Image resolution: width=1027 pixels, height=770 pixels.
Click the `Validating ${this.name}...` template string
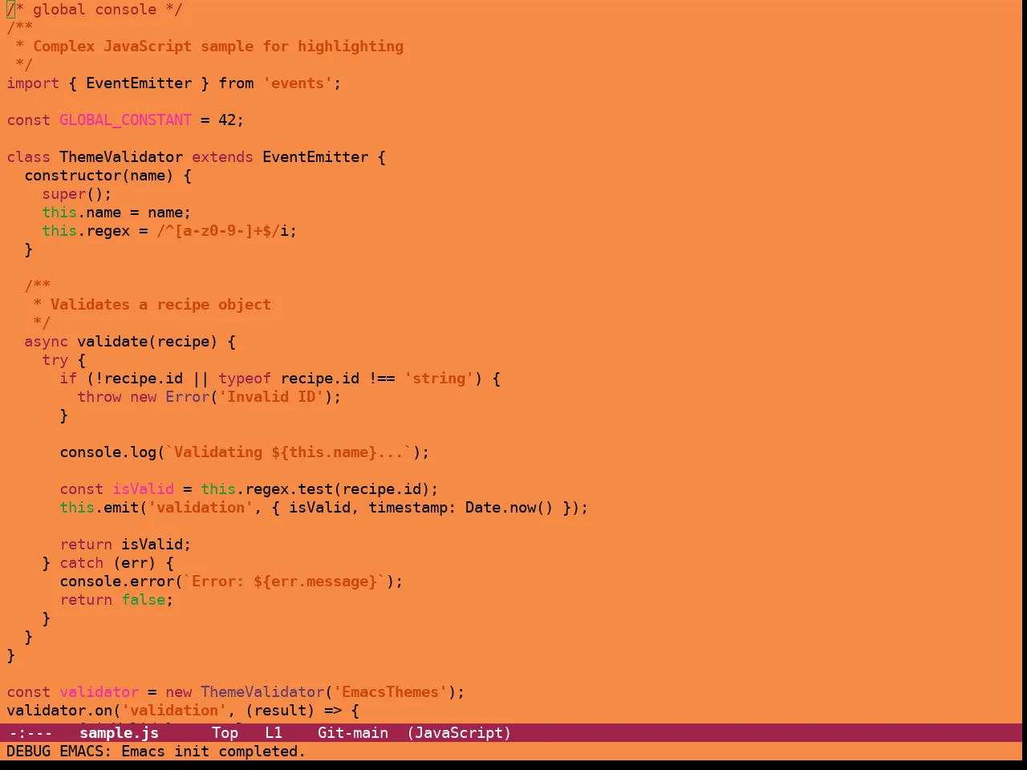289,452
